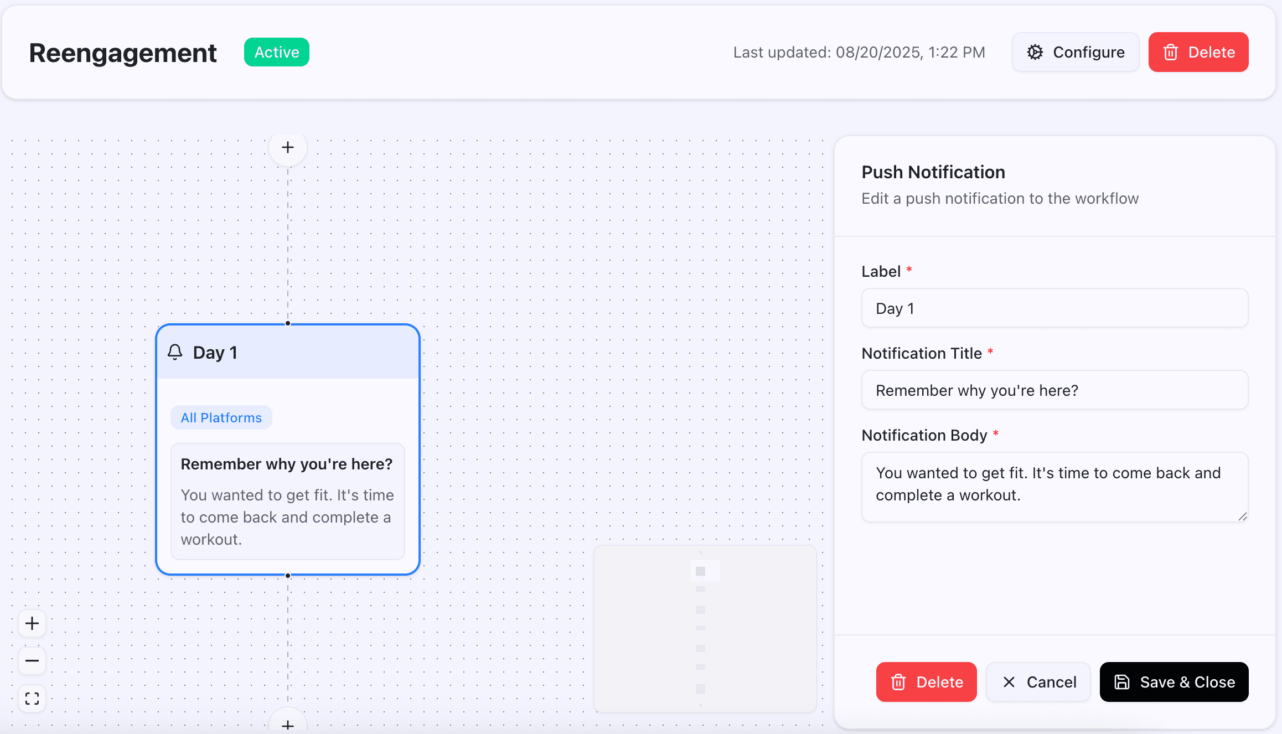
Task: Click the bell icon on the Day 1 node
Action: [175, 353]
